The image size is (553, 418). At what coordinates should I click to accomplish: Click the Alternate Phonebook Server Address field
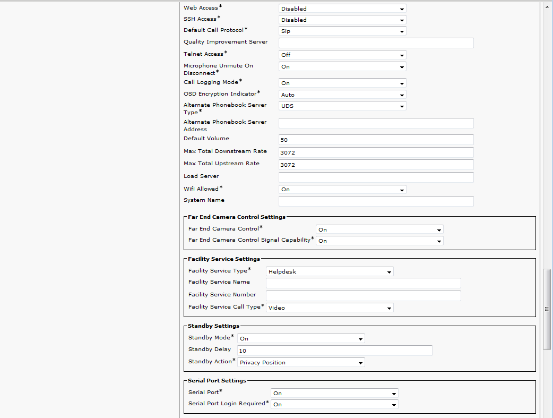[x=376, y=123]
